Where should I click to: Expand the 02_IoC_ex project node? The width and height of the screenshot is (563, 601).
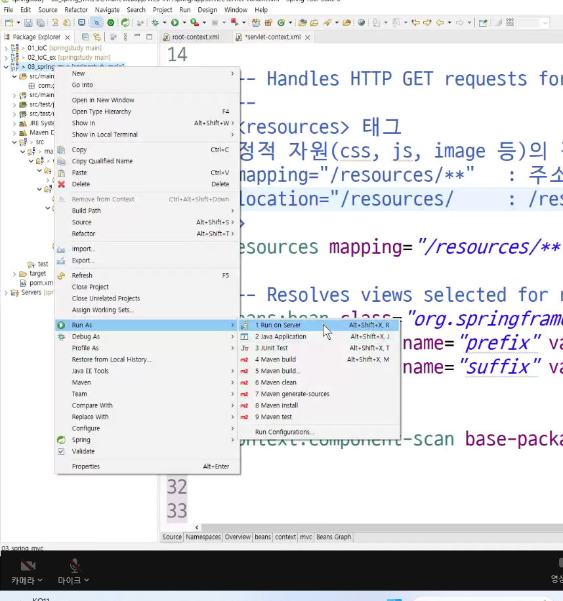(x=6, y=58)
